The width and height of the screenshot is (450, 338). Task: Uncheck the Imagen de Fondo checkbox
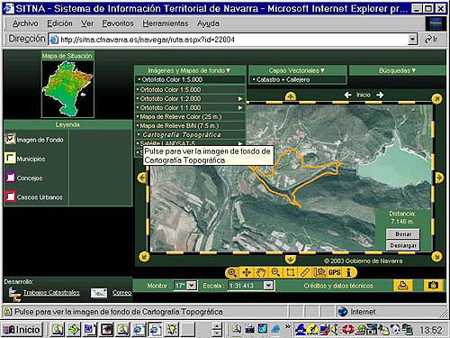(x=11, y=139)
